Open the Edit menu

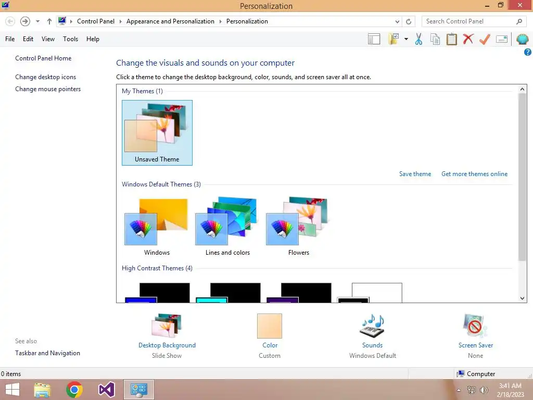[x=28, y=39]
